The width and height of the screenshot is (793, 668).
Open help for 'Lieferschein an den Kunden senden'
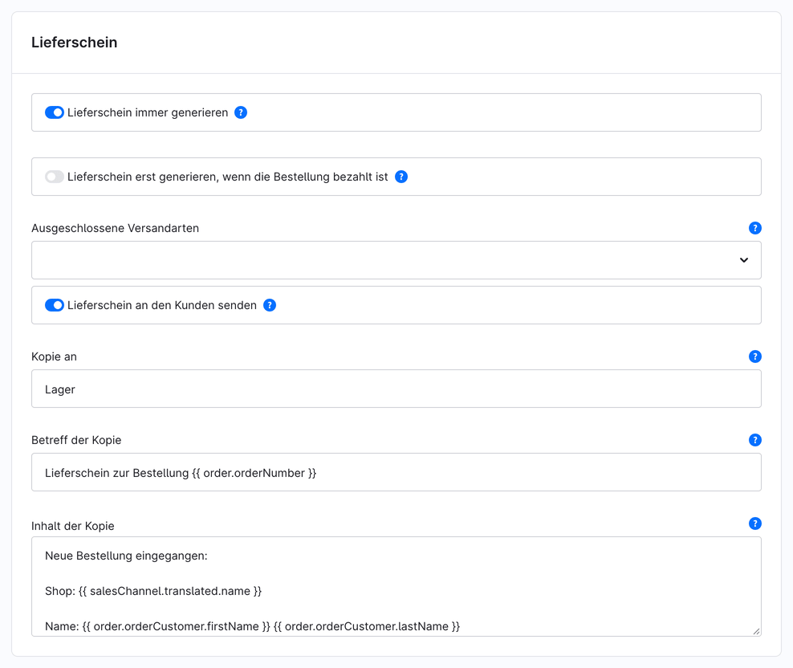pos(270,305)
